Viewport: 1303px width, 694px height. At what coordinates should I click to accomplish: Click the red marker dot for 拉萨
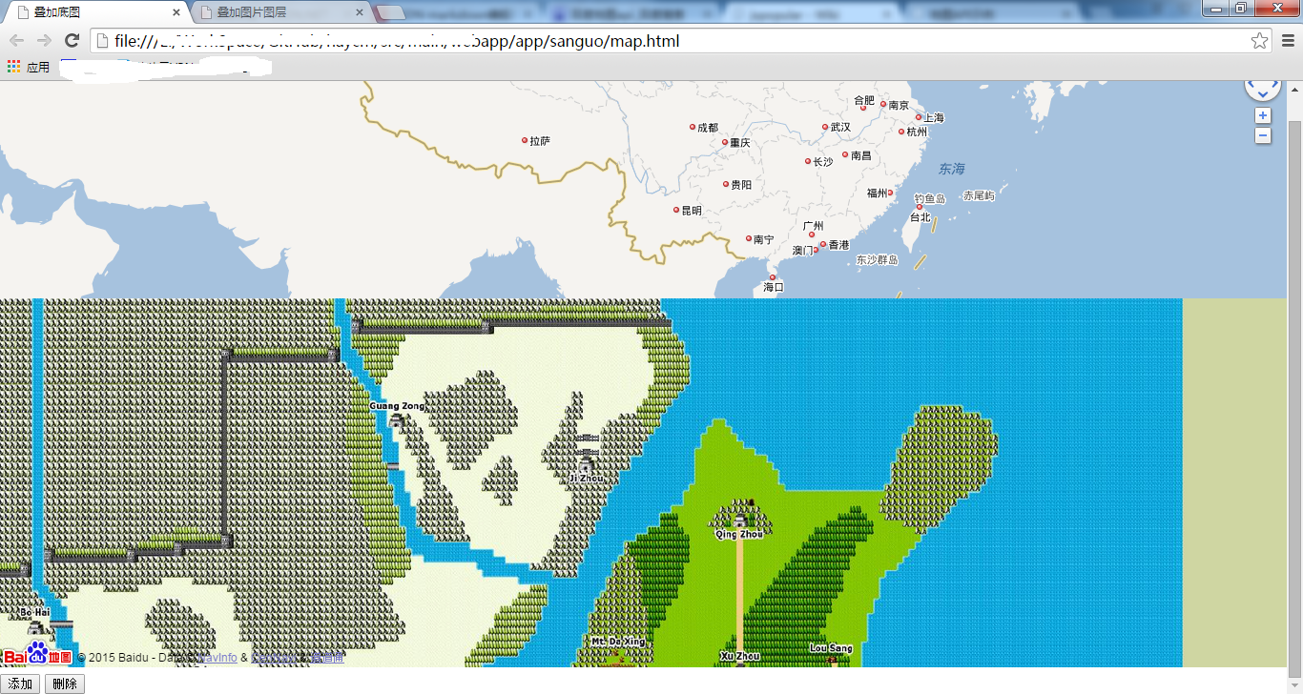point(525,140)
